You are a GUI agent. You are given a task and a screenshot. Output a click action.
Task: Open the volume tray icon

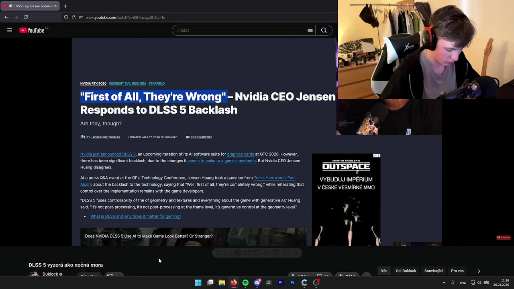[x=479, y=283]
